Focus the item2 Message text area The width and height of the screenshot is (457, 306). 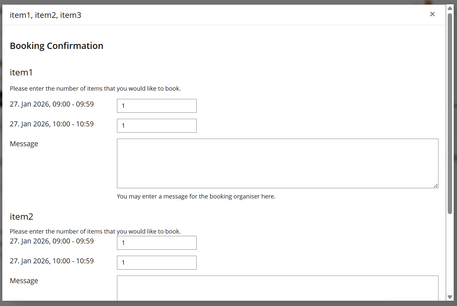278,288
